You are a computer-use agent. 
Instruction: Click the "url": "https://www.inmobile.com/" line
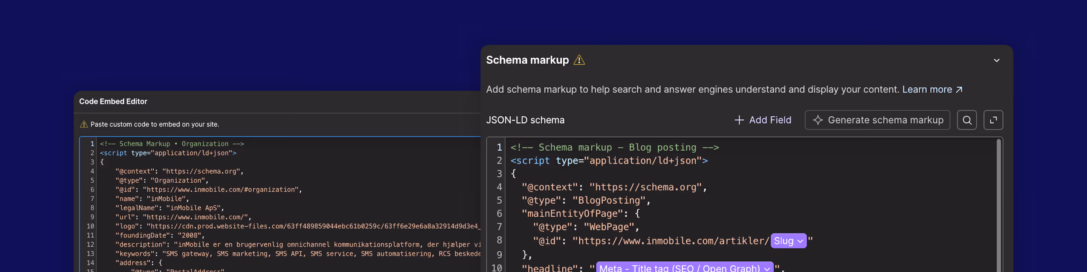[x=183, y=217]
